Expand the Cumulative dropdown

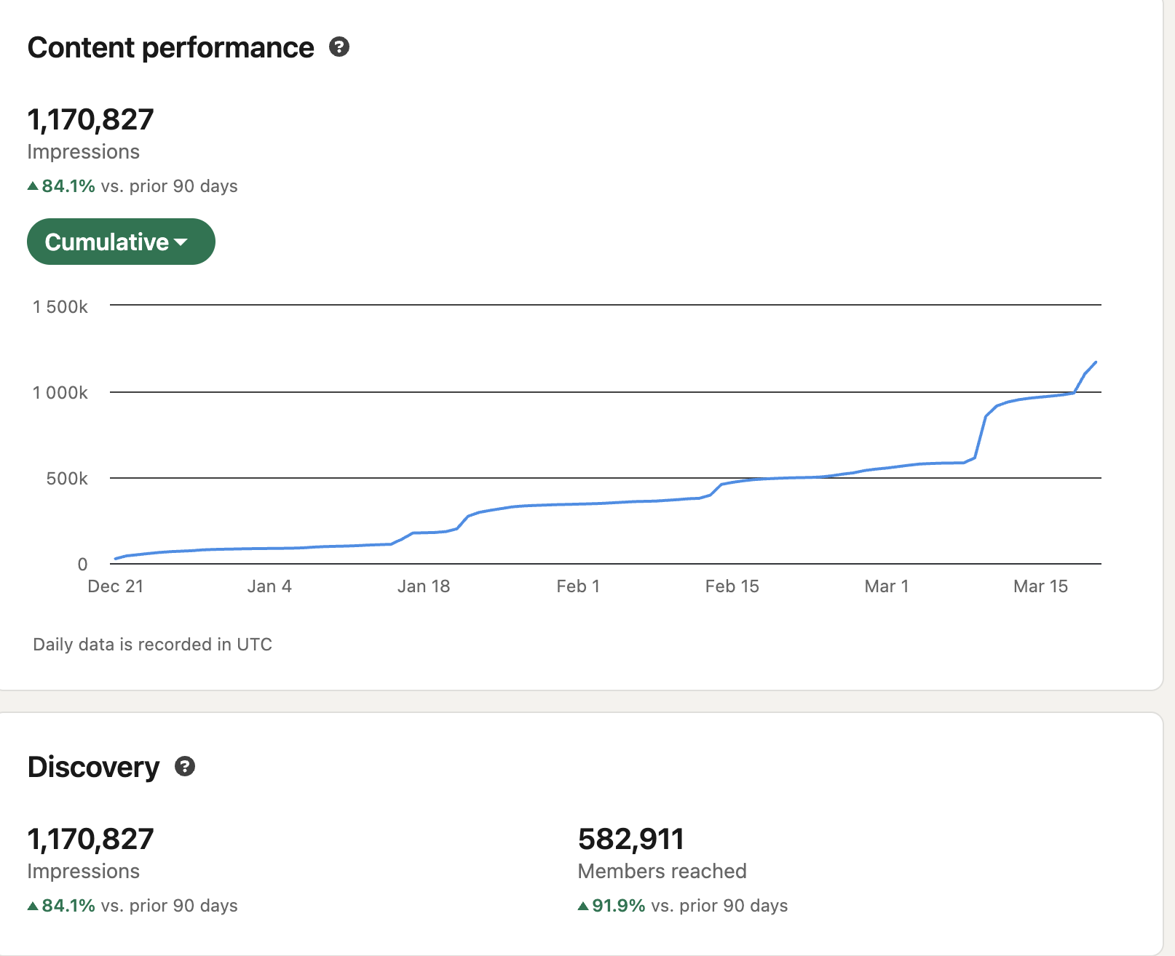121,242
